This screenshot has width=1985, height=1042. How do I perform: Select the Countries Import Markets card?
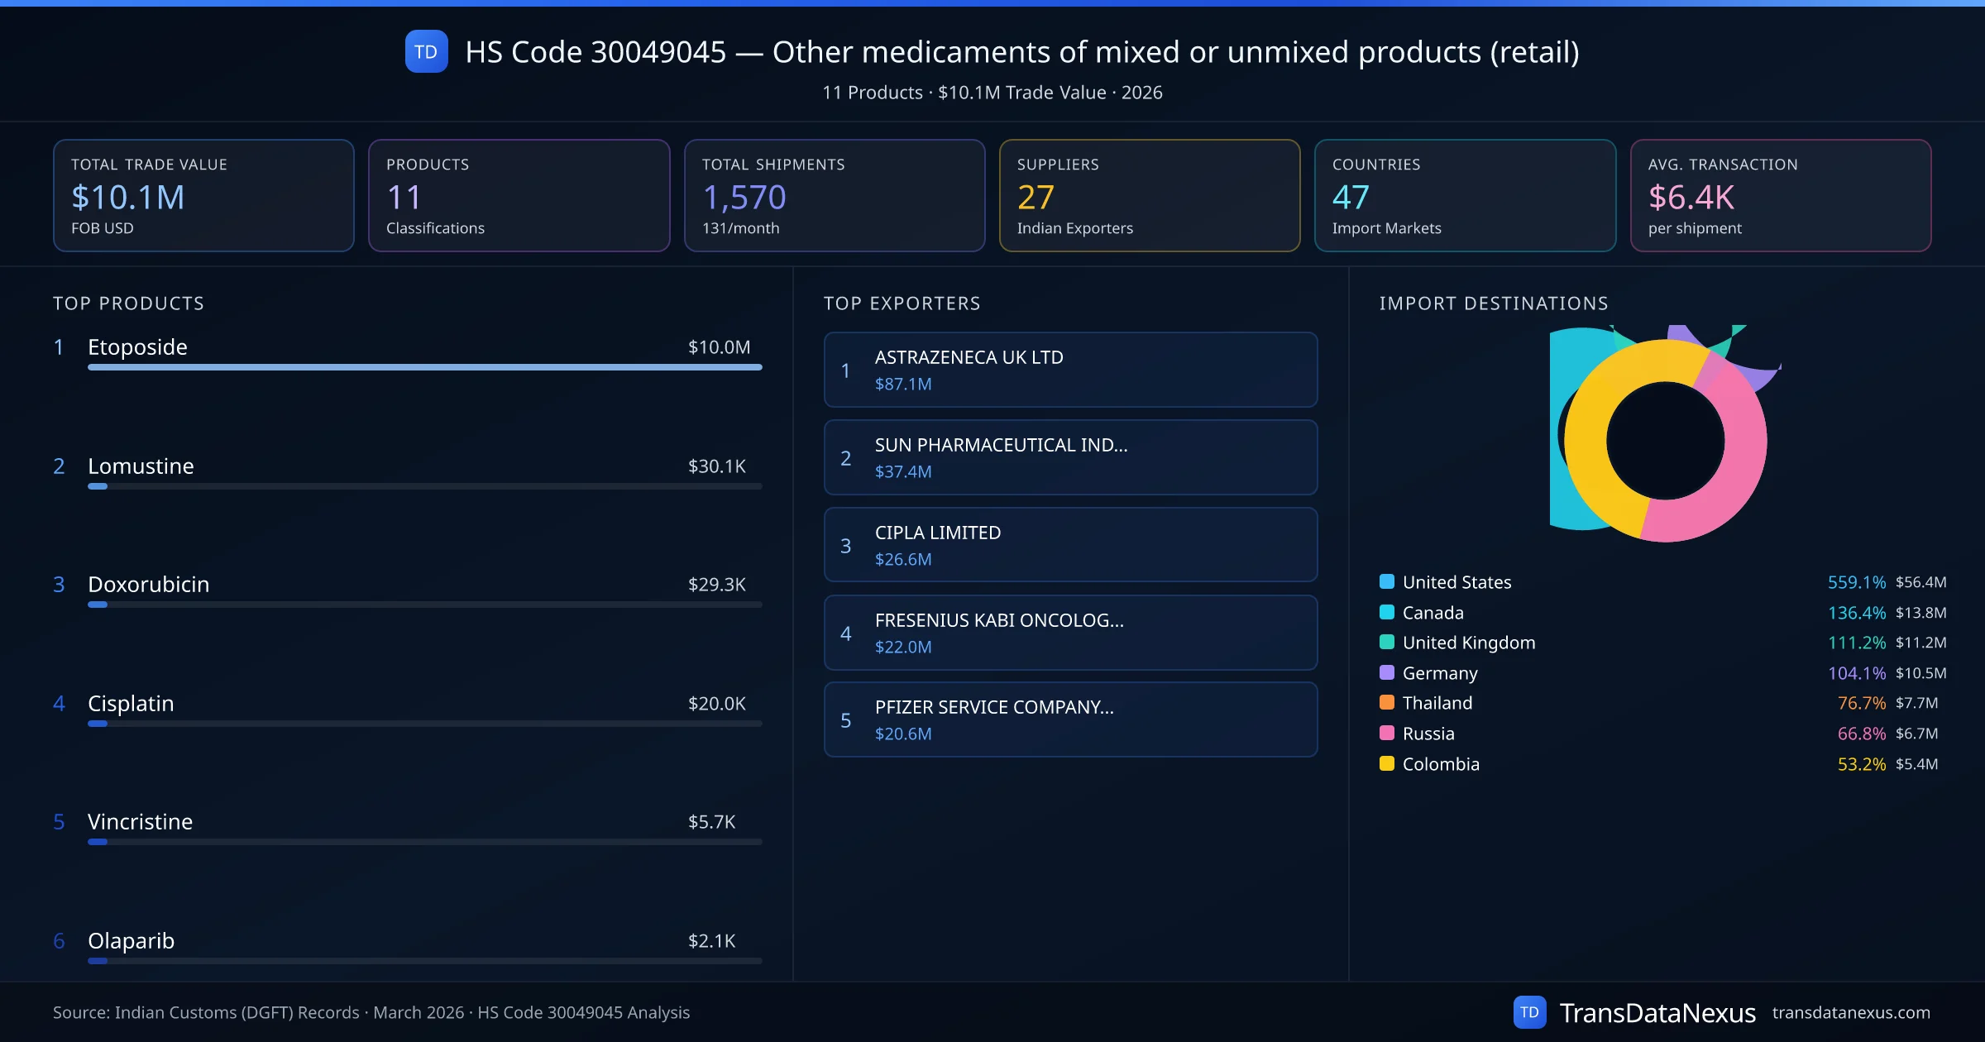point(1466,195)
